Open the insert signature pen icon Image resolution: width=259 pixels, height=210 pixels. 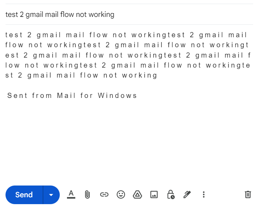(187, 194)
